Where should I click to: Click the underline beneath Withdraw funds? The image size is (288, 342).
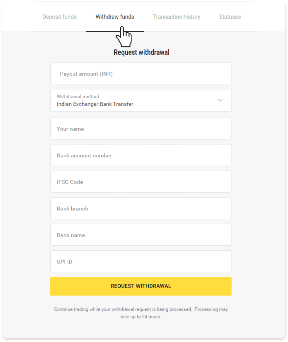coord(114,31)
